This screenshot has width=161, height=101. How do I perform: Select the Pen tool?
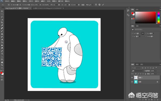[2, 51]
